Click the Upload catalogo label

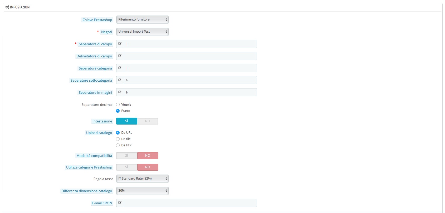point(99,133)
